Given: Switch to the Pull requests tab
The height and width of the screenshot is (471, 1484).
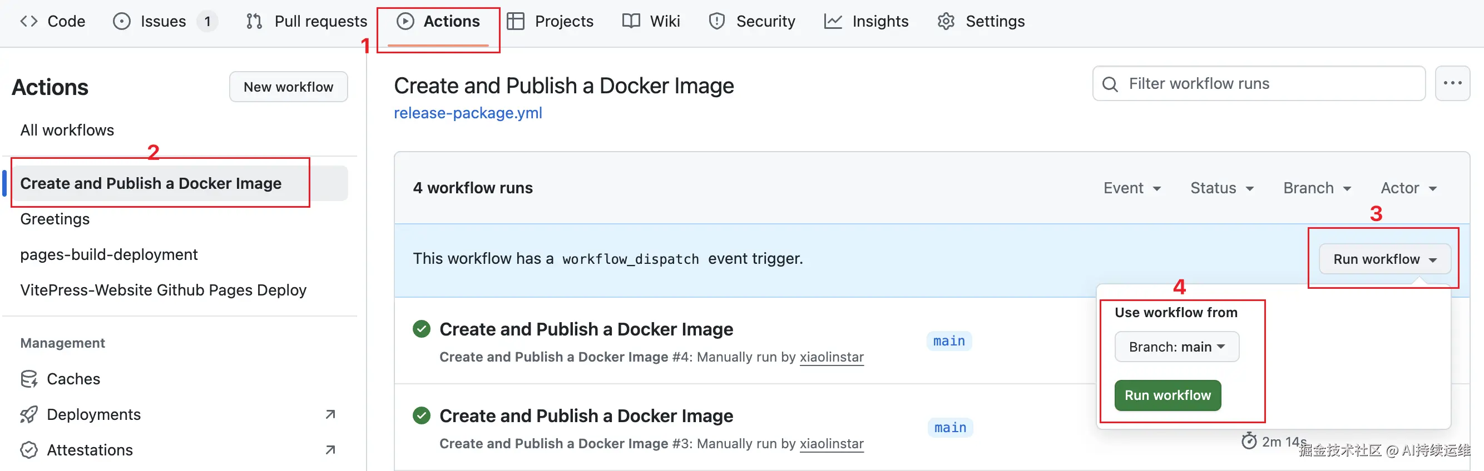Looking at the screenshot, I should pyautogui.click(x=306, y=21).
